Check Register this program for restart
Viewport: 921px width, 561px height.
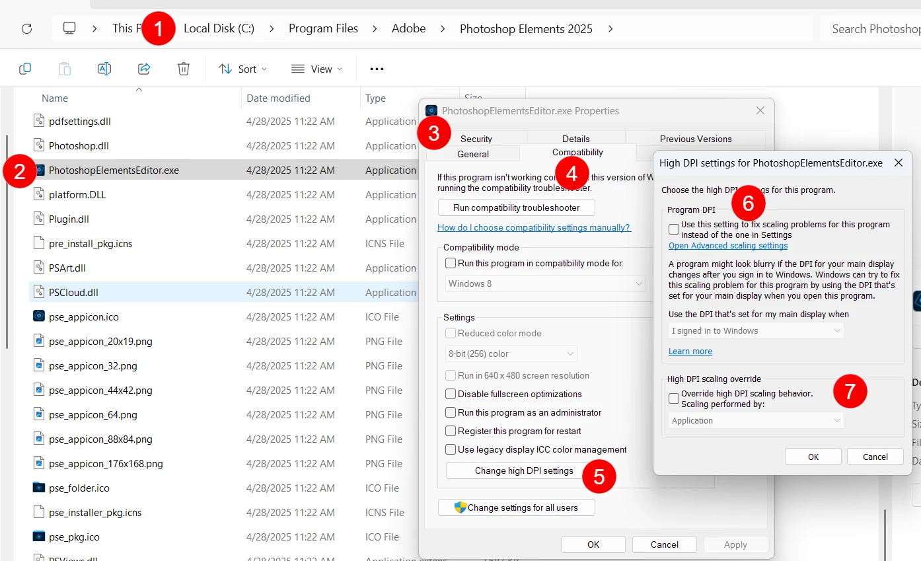point(451,431)
